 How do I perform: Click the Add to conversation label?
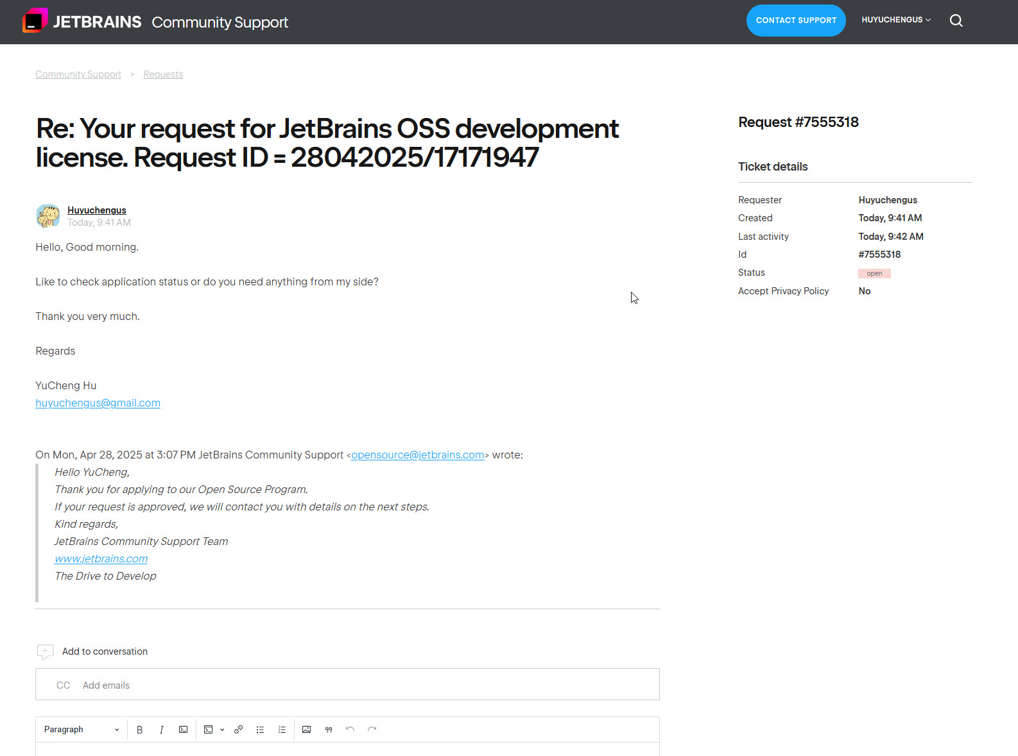(x=105, y=651)
